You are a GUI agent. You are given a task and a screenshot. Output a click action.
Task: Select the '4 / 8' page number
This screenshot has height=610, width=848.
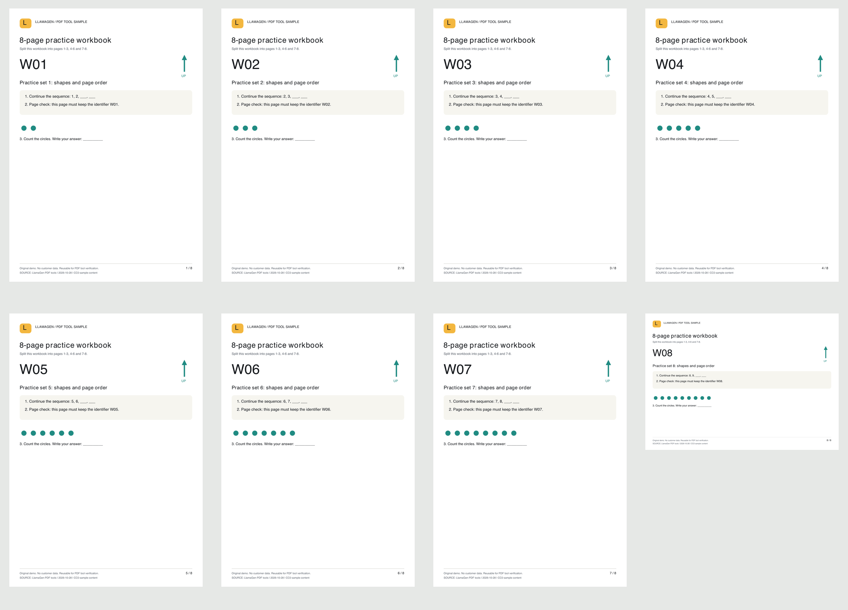[x=825, y=268]
